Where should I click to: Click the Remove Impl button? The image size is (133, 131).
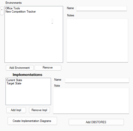tap(39, 110)
